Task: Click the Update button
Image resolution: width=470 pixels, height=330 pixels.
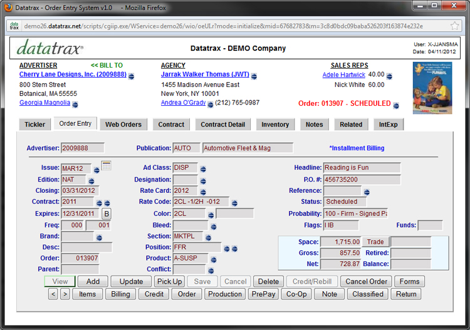Action: pos(131,282)
